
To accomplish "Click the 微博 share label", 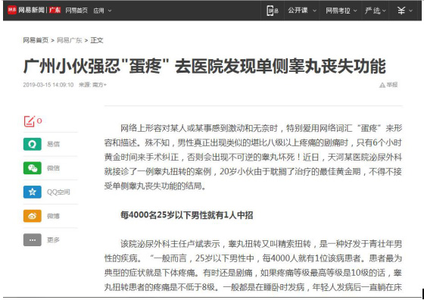I will tap(53, 216).
